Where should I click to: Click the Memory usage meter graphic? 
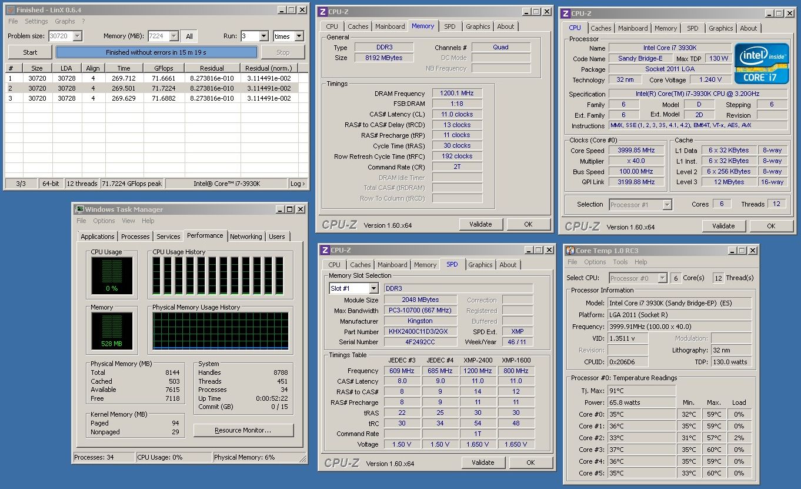coord(111,331)
